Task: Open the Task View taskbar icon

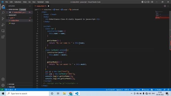Action: [x=58, y=94]
